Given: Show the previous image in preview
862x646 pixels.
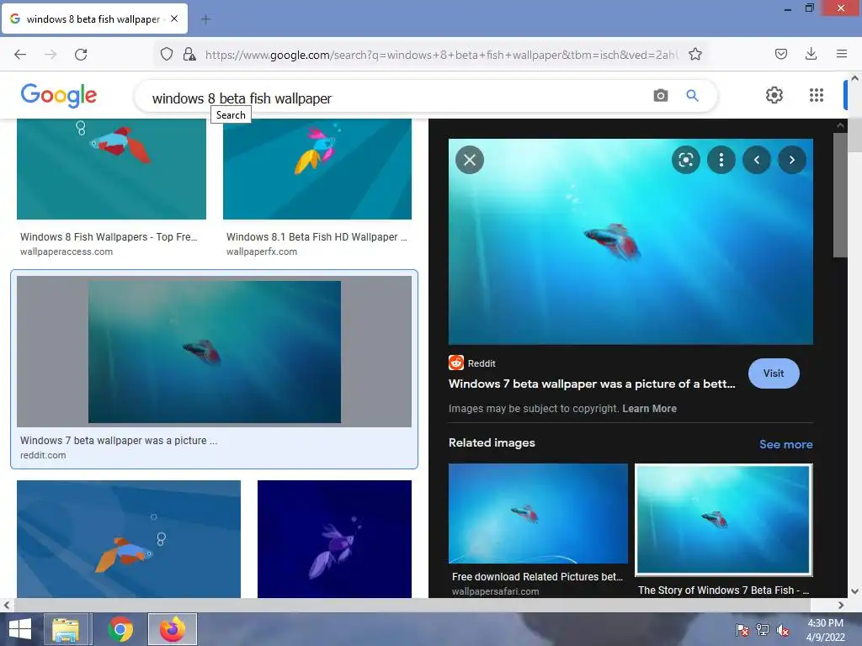Looking at the screenshot, I should pos(757,160).
